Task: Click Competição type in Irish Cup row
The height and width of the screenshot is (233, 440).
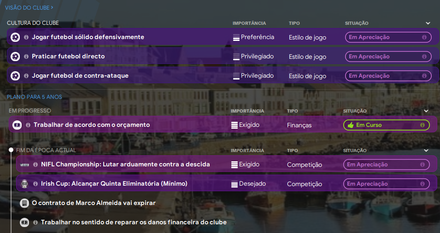Action: point(305,184)
